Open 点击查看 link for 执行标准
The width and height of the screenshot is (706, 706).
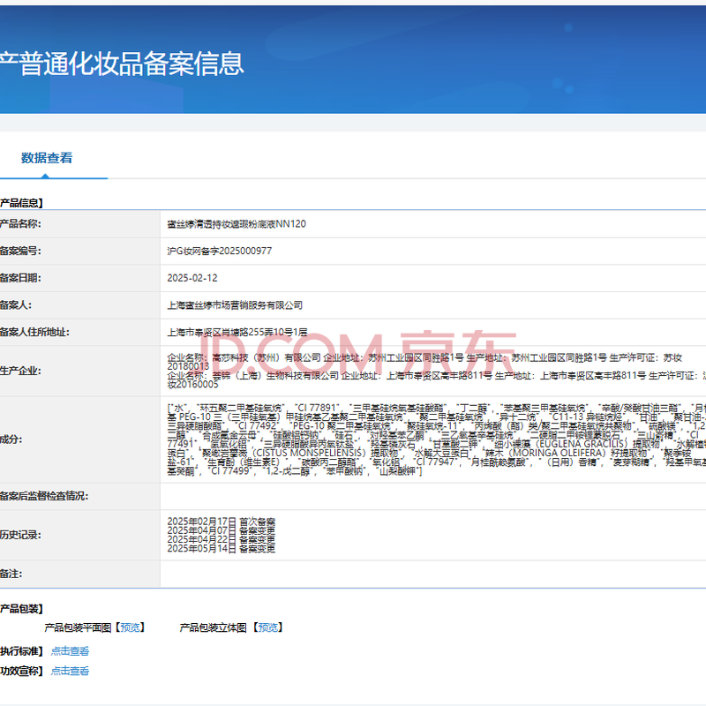pyautogui.click(x=70, y=651)
